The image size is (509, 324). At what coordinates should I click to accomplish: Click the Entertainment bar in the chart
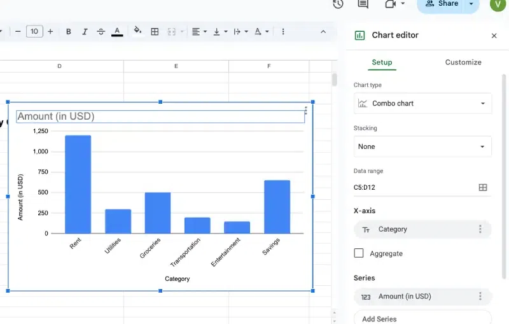pos(237,227)
